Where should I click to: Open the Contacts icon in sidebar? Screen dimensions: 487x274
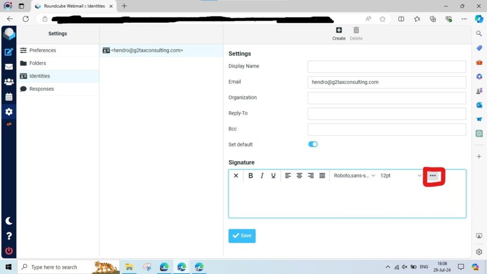[9, 82]
